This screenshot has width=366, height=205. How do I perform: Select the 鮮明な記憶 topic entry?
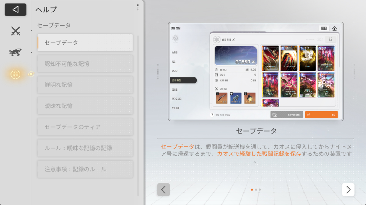[x=85, y=85]
